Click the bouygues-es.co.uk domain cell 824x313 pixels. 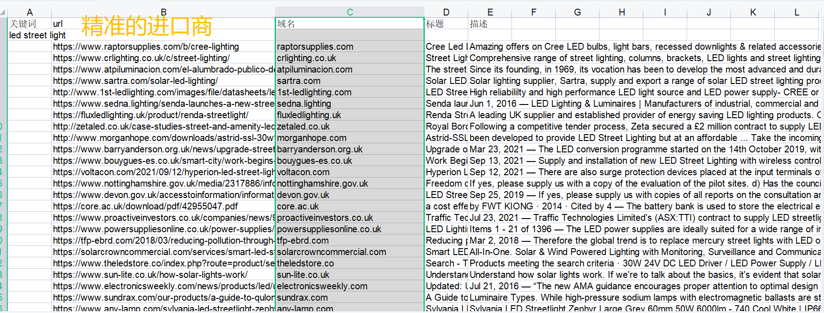[x=350, y=161]
